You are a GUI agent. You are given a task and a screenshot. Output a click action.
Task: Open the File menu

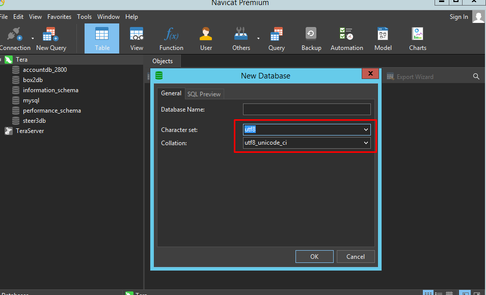click(4, 17)
